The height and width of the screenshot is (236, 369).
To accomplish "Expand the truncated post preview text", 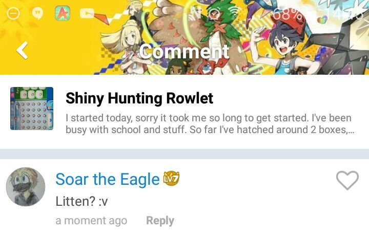I will (210, 124).
